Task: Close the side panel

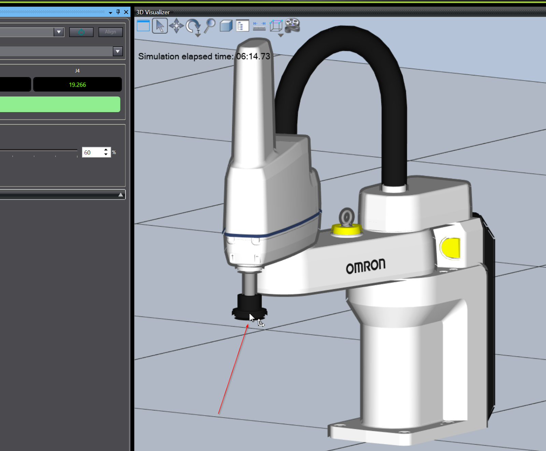Action: coord(126,12)
